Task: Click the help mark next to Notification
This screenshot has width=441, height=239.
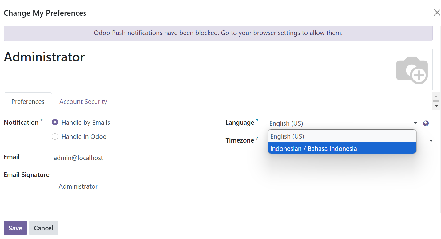Action: (42, 120)
